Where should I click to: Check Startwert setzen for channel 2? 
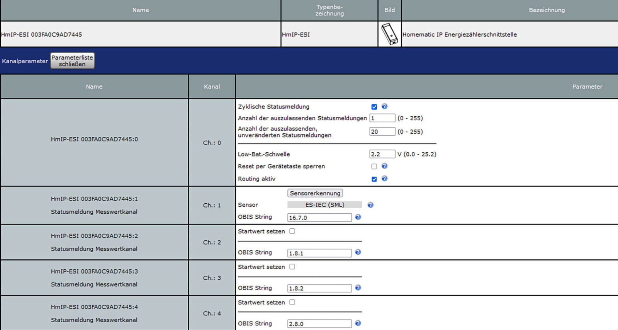[x=292, y=231]
